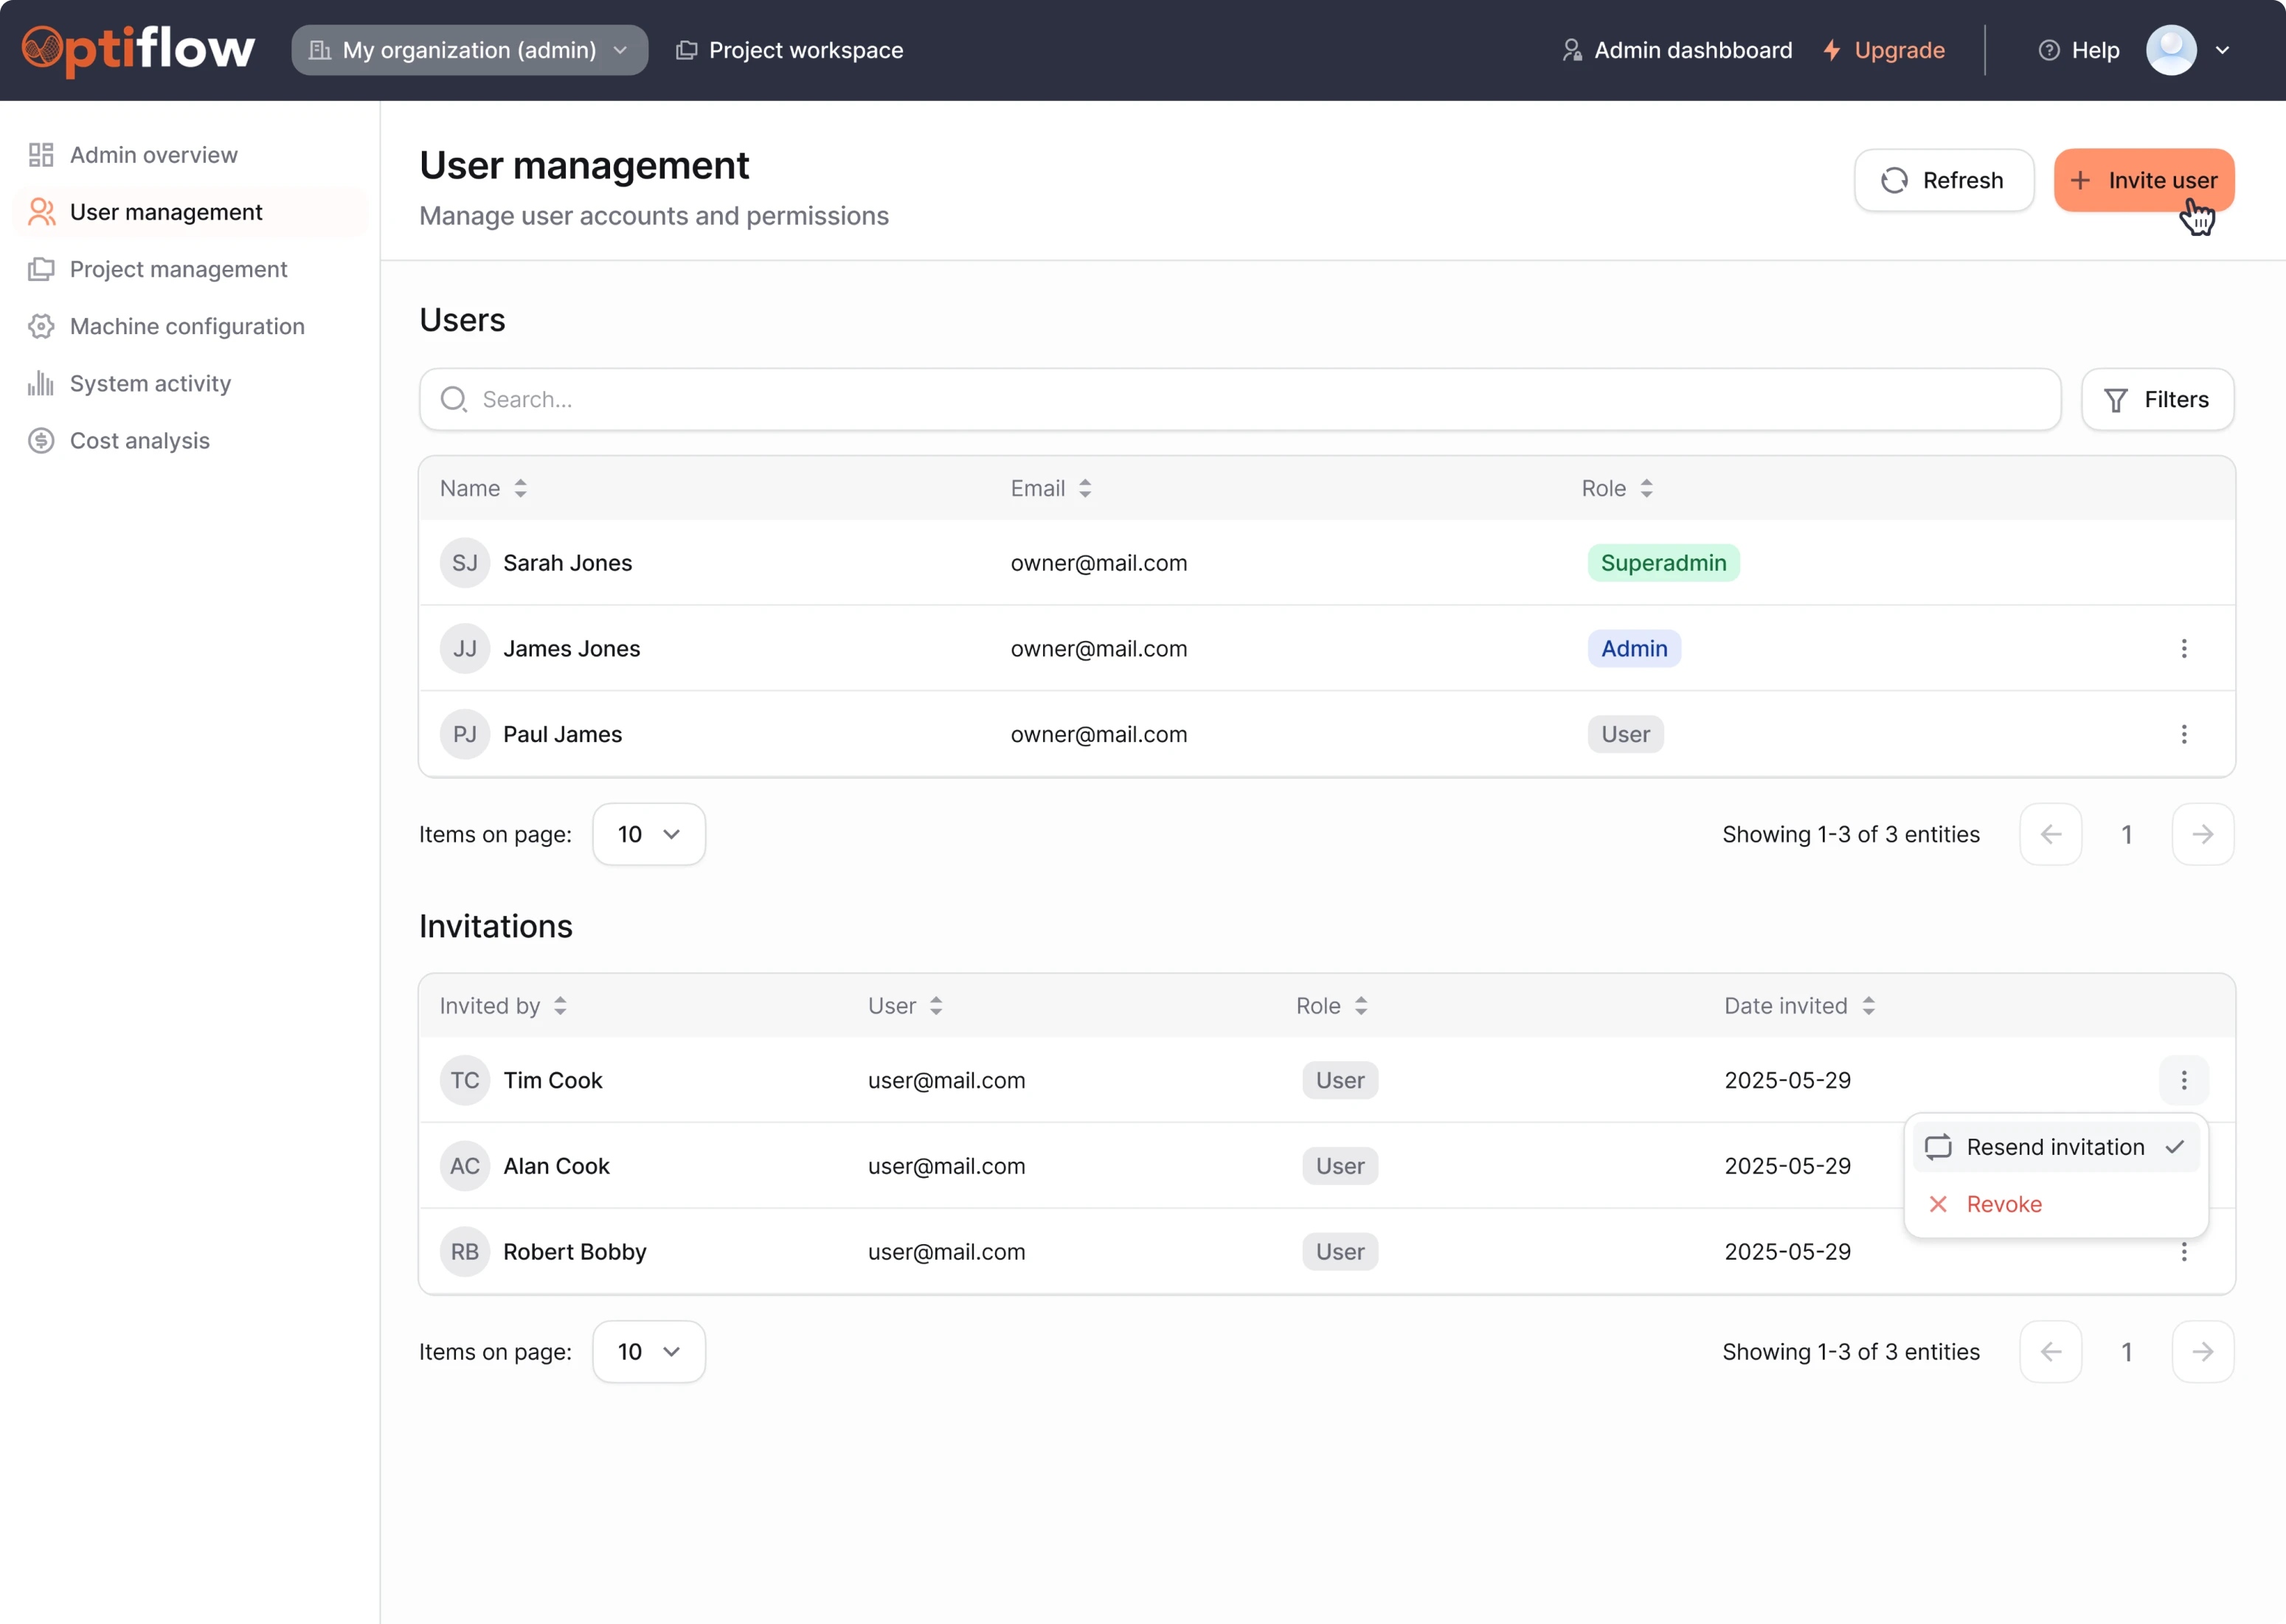This screenshot has width=2286, height=1624.
Task: Open actions menu for James Jones
Action: tap(2184, 648)
